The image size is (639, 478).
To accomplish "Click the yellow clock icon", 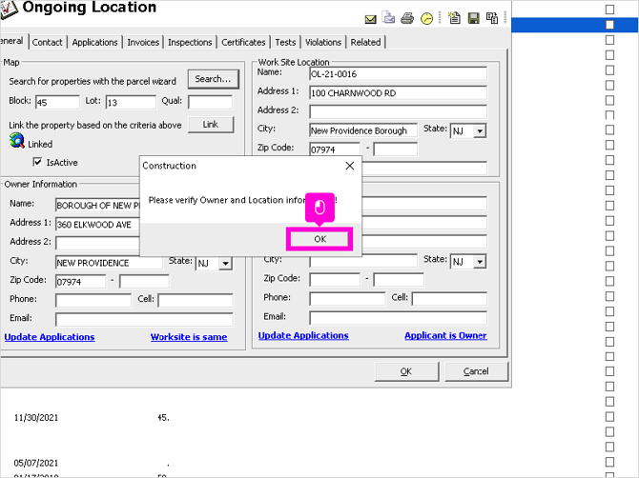I will (426, 19).
